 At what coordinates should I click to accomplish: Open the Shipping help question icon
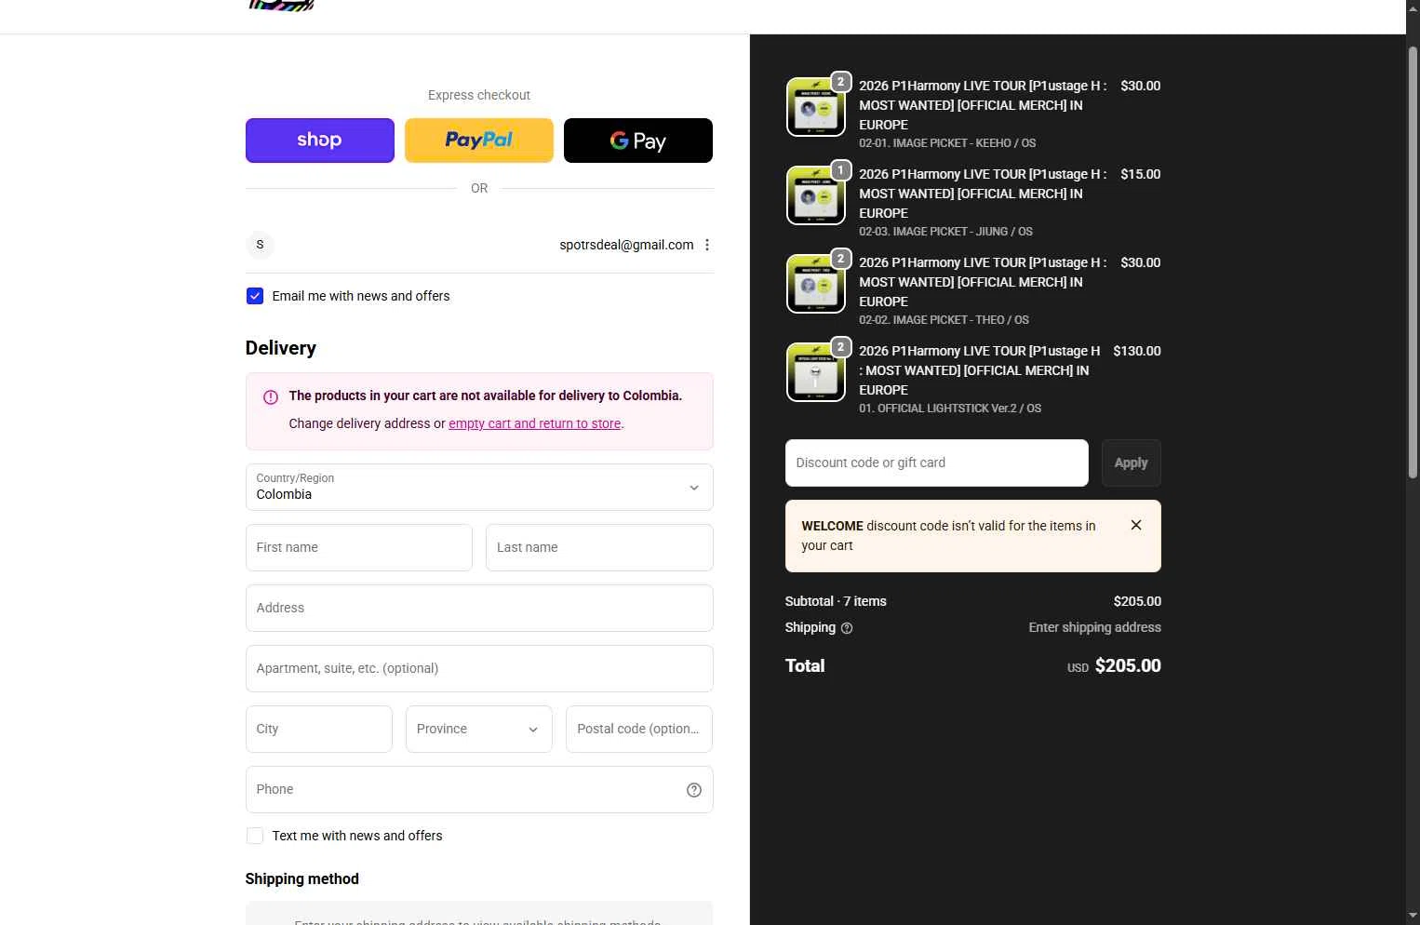(x=847, y=628)
